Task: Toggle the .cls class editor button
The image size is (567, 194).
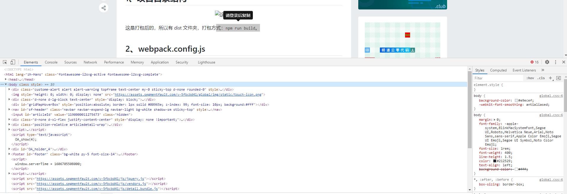Action: 541,78
